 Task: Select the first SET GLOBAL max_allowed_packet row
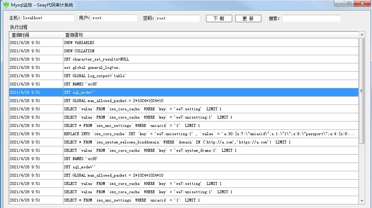pos(184,101)
